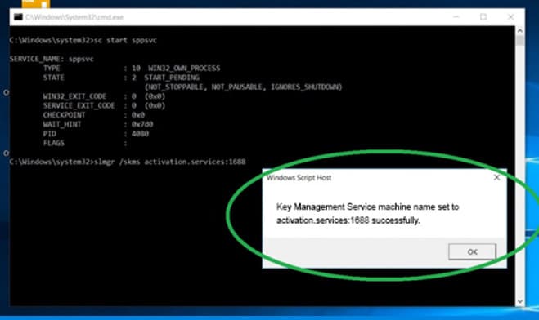Click the 'WIN32_OWN_PROCESS' type value
This screenshot has height=320, width=539.
point(184,69)
